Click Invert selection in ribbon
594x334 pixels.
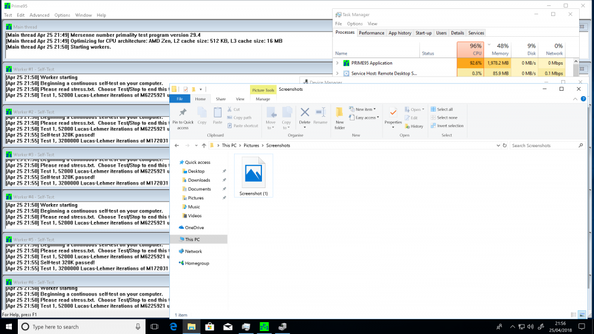(x=447, y=126)
